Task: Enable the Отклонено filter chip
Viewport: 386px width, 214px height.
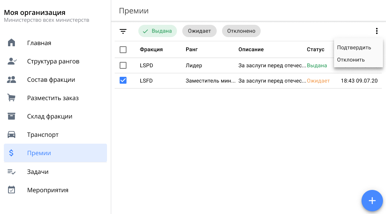Action: pos(241,31)
